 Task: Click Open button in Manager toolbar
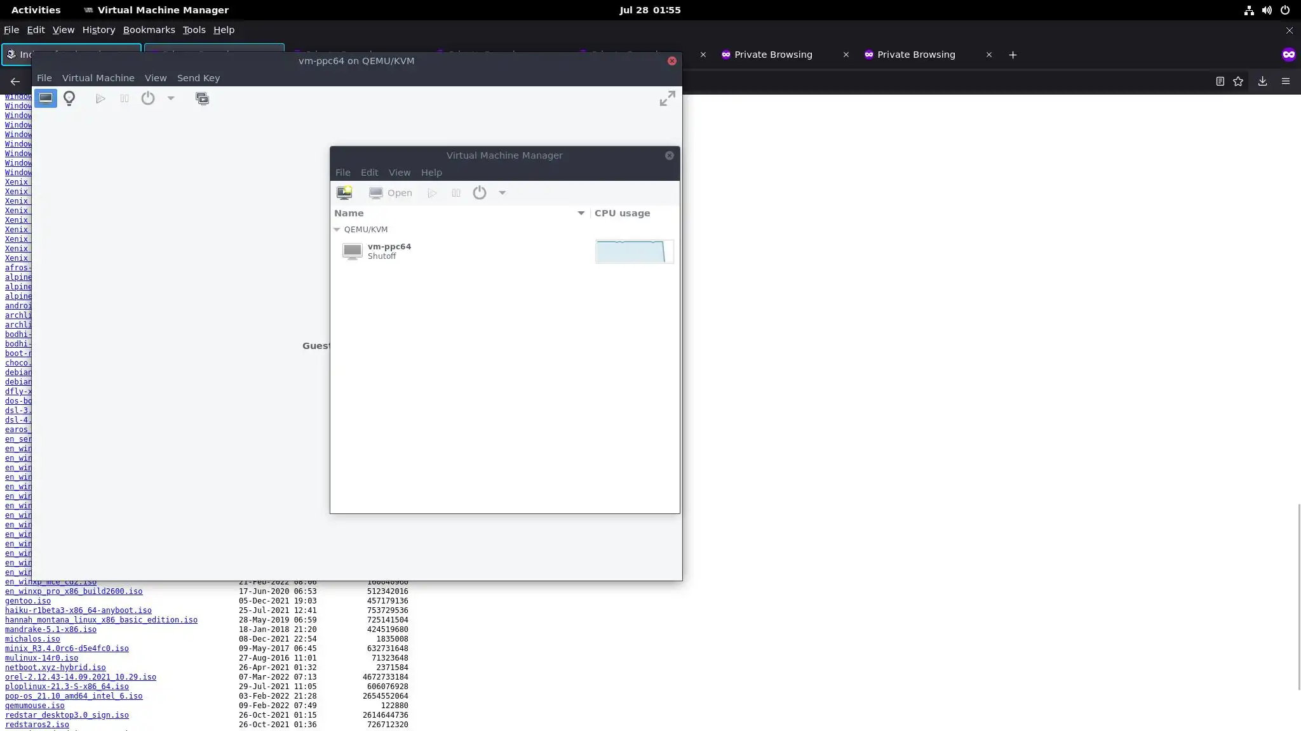[x=391, y=193]
